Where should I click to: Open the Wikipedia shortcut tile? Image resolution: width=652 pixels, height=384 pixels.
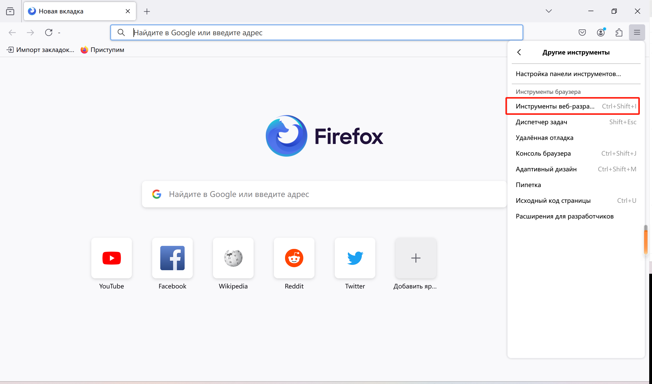tap(233, 258)
